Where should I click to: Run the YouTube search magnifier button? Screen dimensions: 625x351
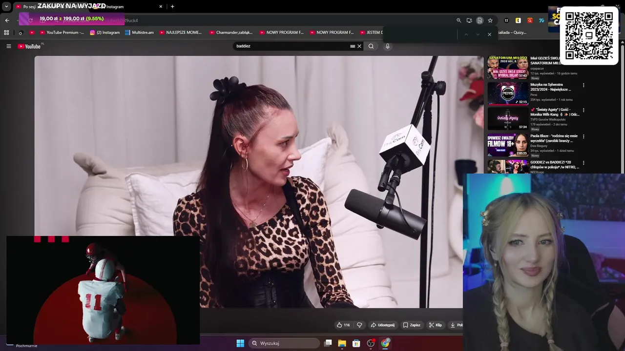tap(371, 46)
